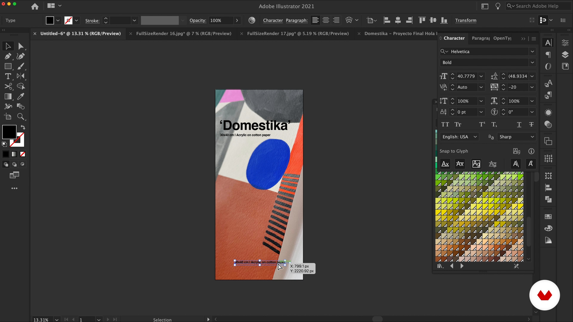Expand font size 40.7779 dropdown
Screen dimensions: 573x322
pyautogui.click(x=481, y=76)
